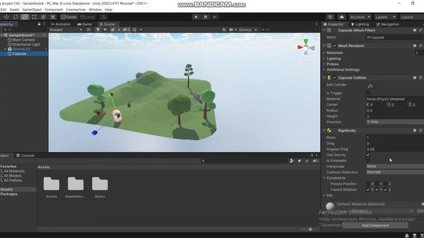Click the Edit Collider button icon
424x238 pixels.
370,86
